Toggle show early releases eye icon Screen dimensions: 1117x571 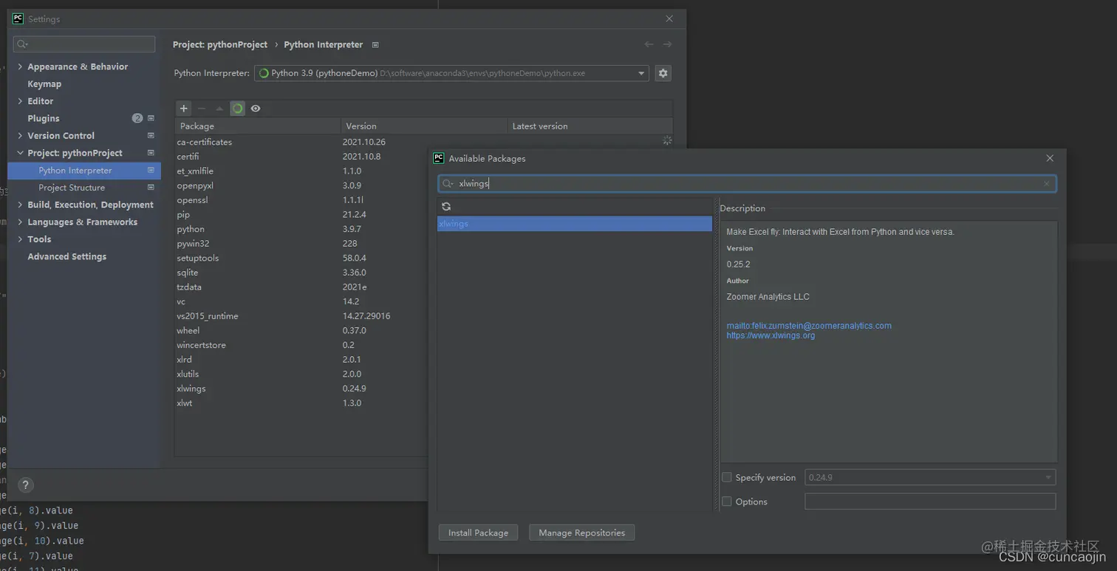pos(256,109)
